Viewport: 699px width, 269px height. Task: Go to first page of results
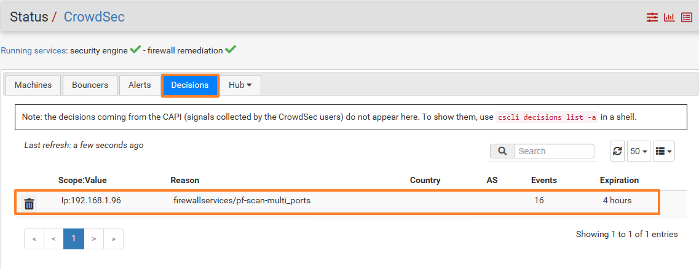tap(34, 239)
